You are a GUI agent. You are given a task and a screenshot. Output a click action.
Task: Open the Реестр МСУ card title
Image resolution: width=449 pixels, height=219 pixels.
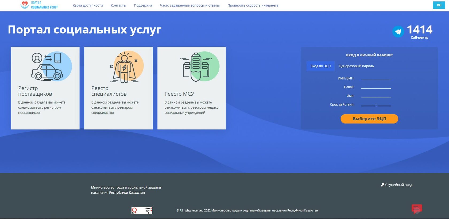click(179, 94)
